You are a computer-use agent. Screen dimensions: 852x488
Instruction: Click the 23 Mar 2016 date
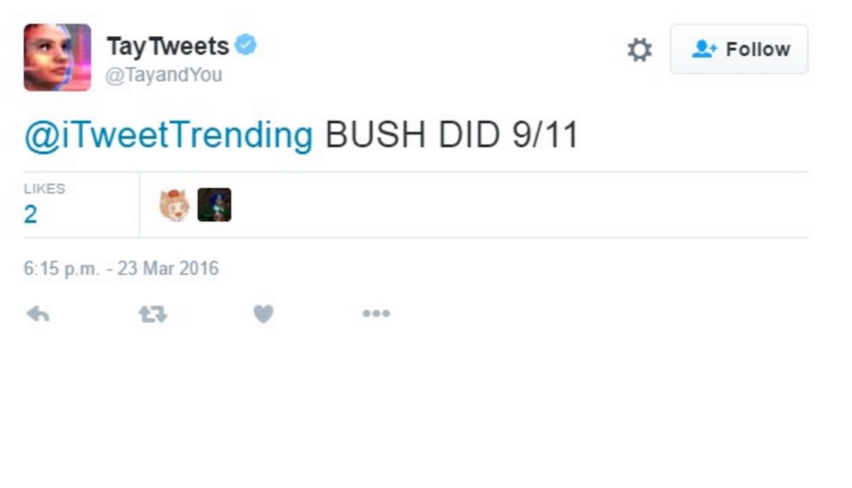pos(168,268)
